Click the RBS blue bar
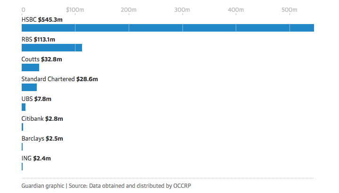Image resolution: width=339 pixels, height=193 pixels. pyautogui.click(x=52, y=48)
